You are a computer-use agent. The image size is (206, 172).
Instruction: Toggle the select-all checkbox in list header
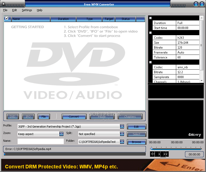tap(7, 18)
